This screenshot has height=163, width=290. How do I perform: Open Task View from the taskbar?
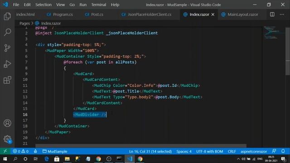(x=35, y=159)
